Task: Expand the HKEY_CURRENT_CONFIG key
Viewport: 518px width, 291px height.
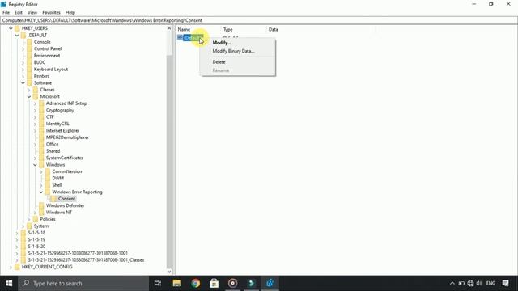Action: coord(11,267)
